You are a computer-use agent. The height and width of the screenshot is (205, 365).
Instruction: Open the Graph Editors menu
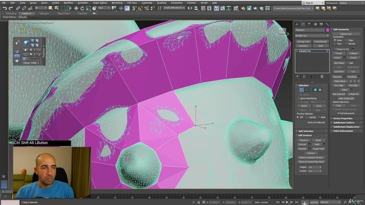click(100, 3)
